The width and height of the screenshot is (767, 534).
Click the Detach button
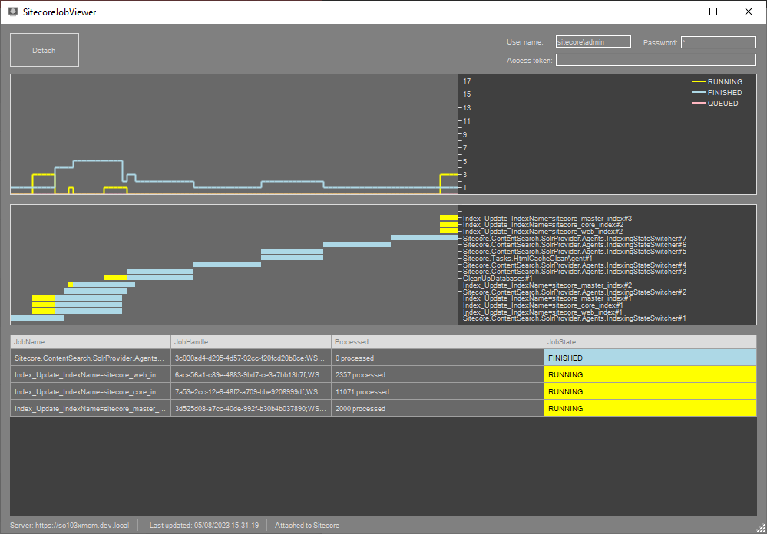click(44, 50)
